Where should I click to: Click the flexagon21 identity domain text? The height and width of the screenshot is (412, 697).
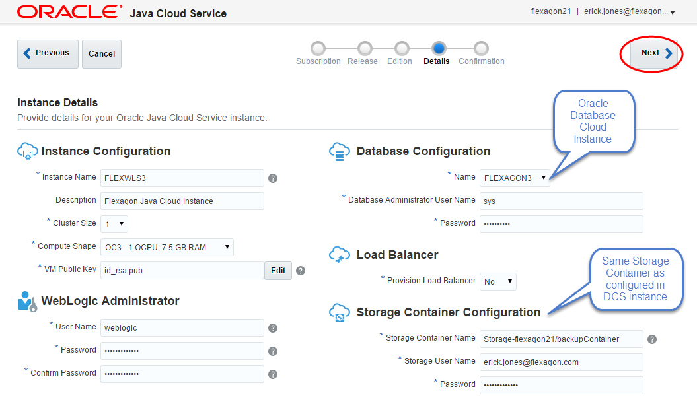point(551,11)
